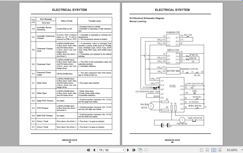Click the 'EMERGENCY STOP SW.' label
Screen dimensions: 243x153
pos(190,69)
